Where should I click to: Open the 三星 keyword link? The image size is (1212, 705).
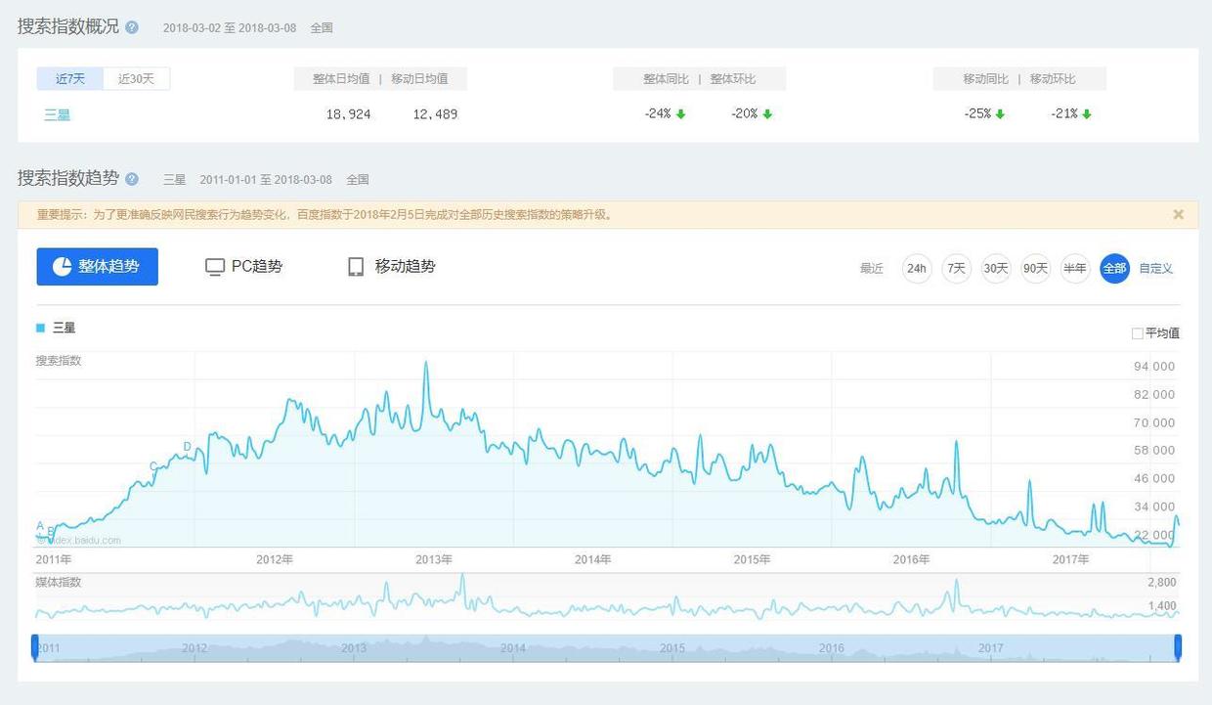click(x=57, y=114)
